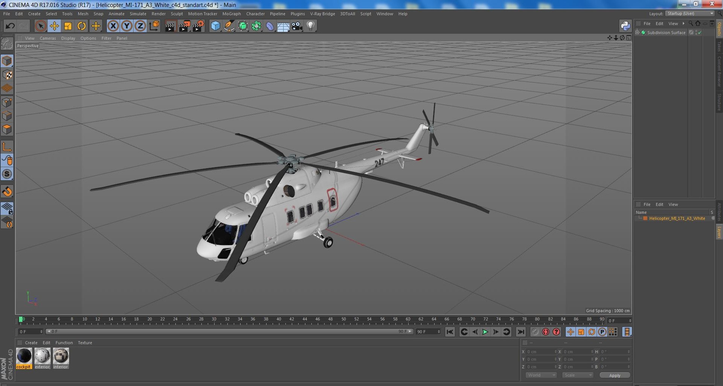Switch to Polygons mode
Screen dimensions: 723x386
[7, 130]
